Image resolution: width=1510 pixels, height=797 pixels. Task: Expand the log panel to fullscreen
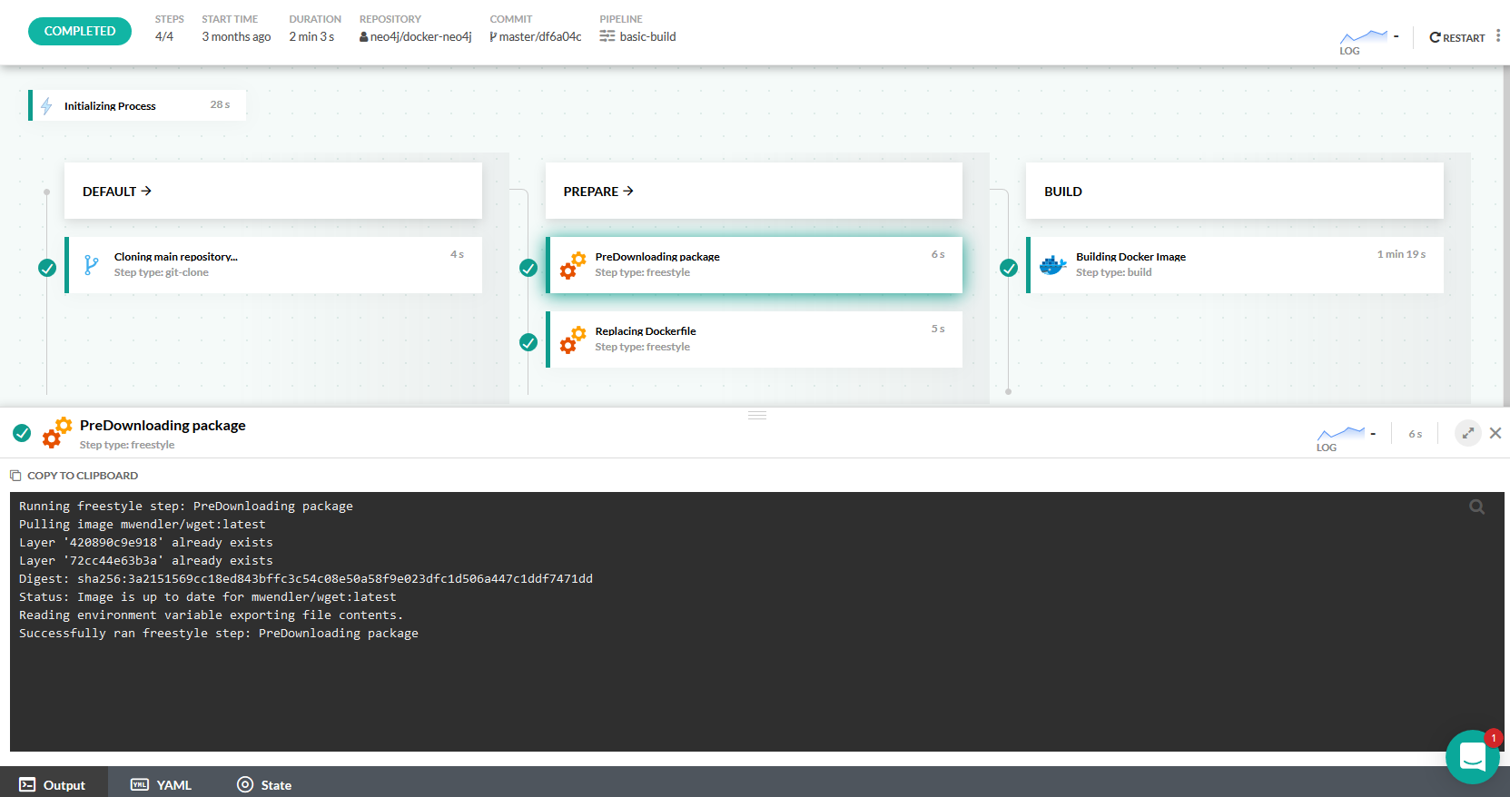pos(1467,433)
